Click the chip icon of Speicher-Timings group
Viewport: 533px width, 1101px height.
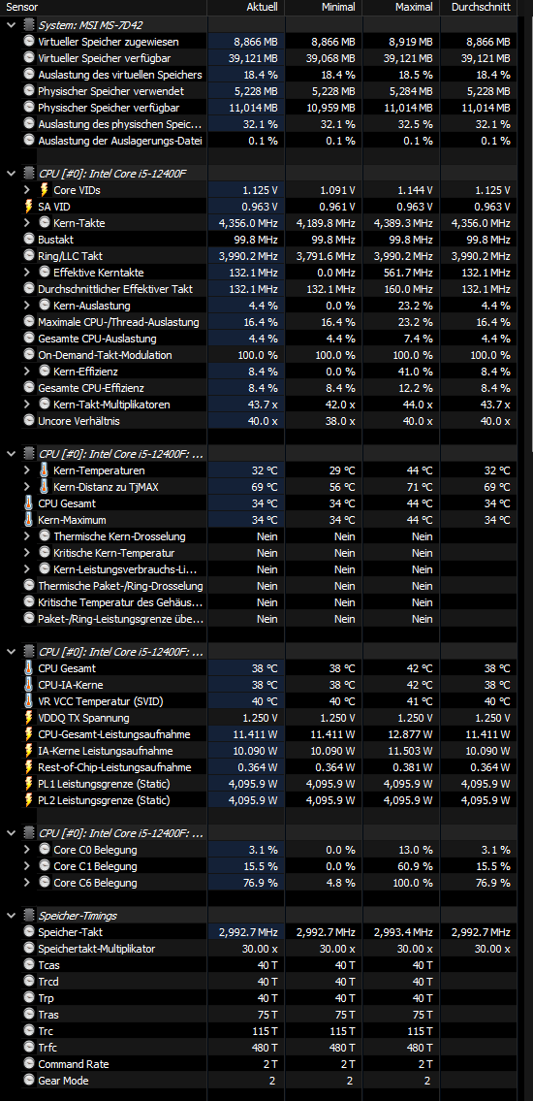pyautogui.click(x=29, y=915)
